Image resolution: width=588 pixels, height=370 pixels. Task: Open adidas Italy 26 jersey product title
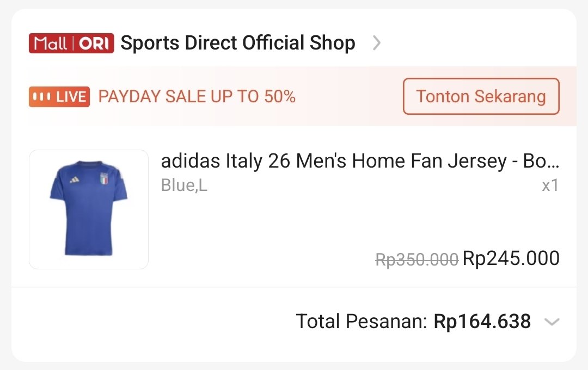pos(360,161)
